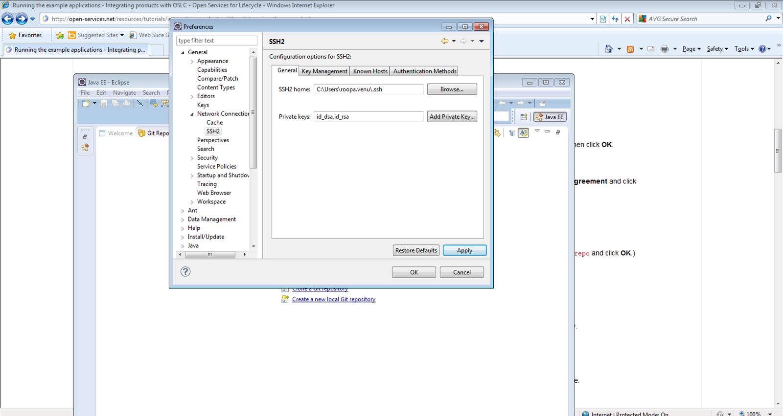Click 'Create a new local Git repository' link

click(334, 299)
